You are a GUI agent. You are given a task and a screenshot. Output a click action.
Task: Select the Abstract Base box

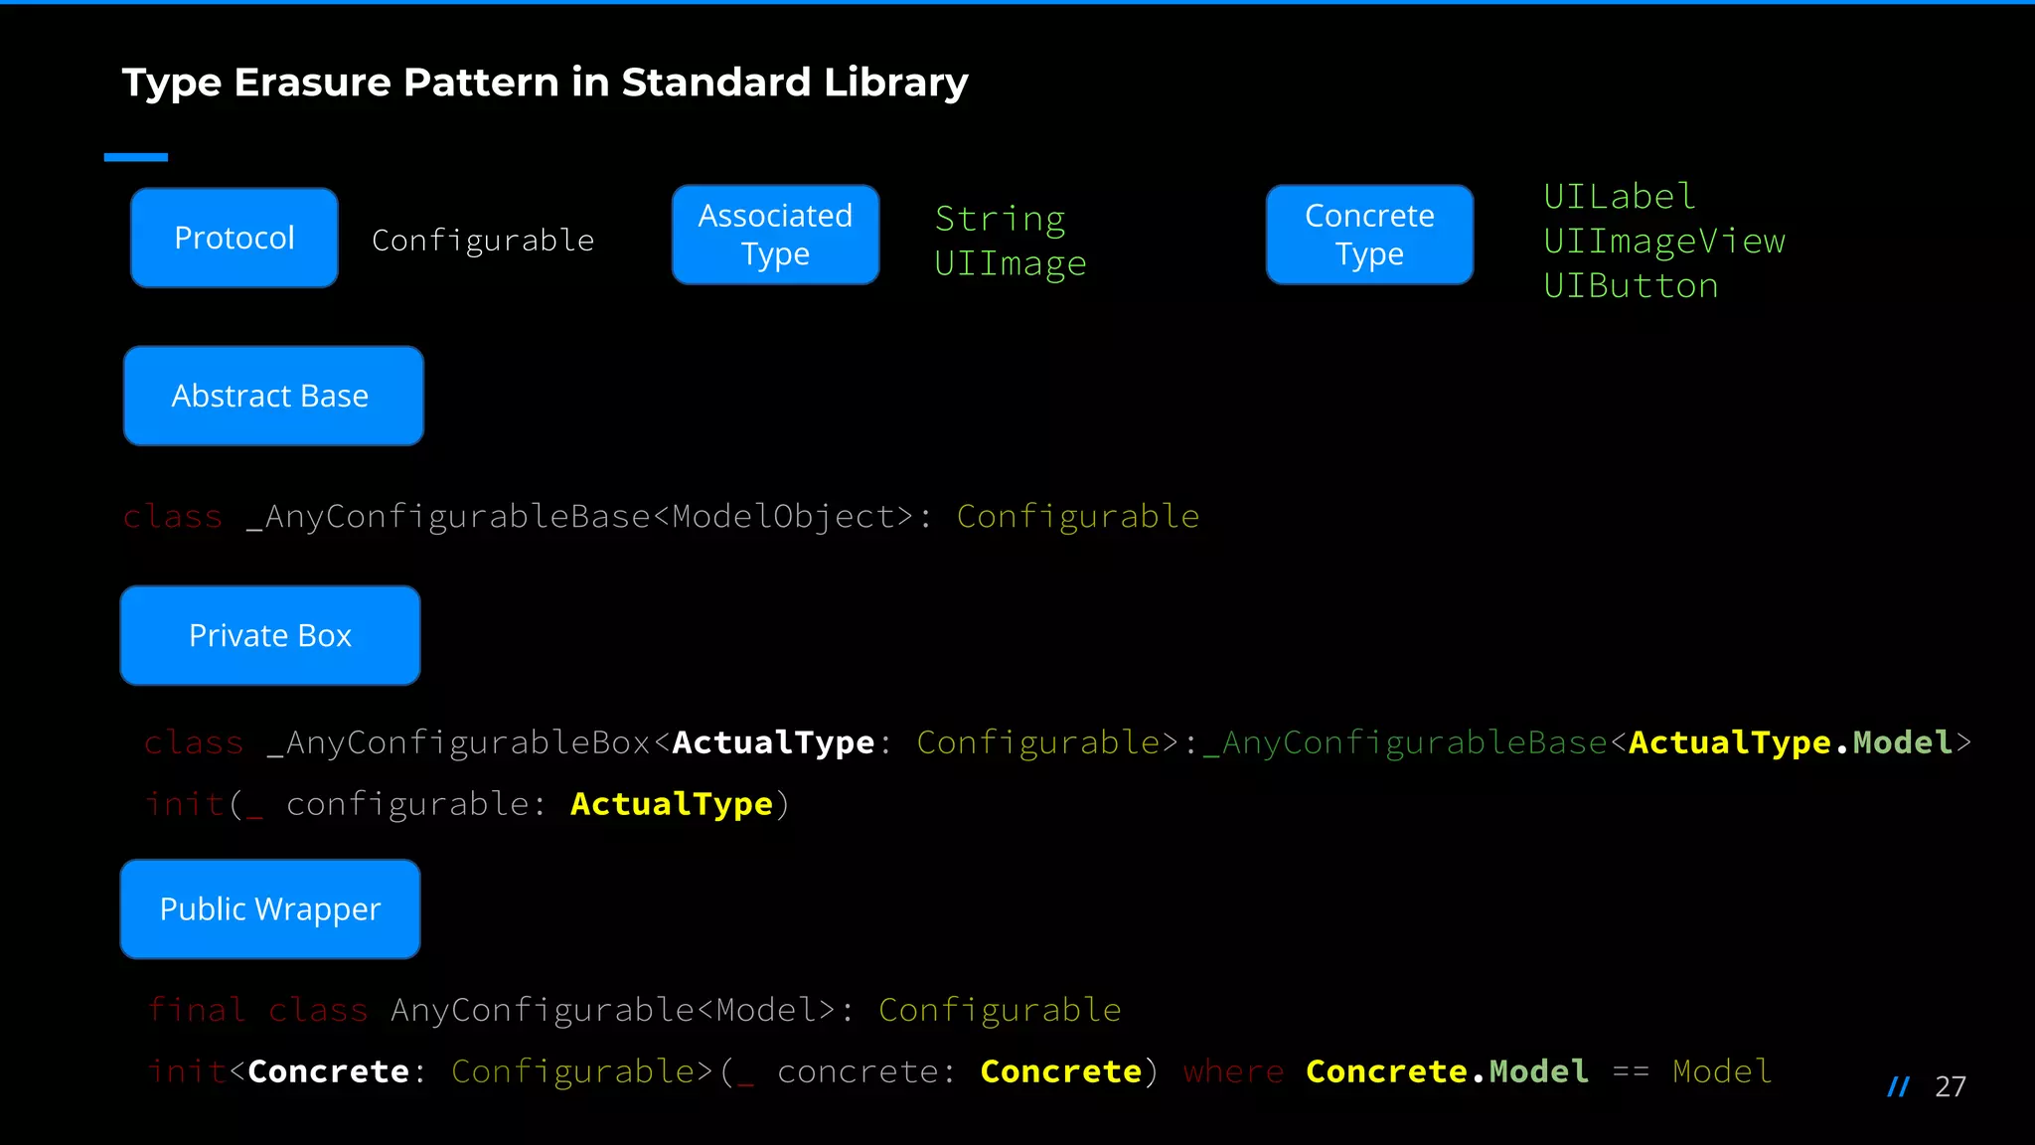[x=273, y=396]
